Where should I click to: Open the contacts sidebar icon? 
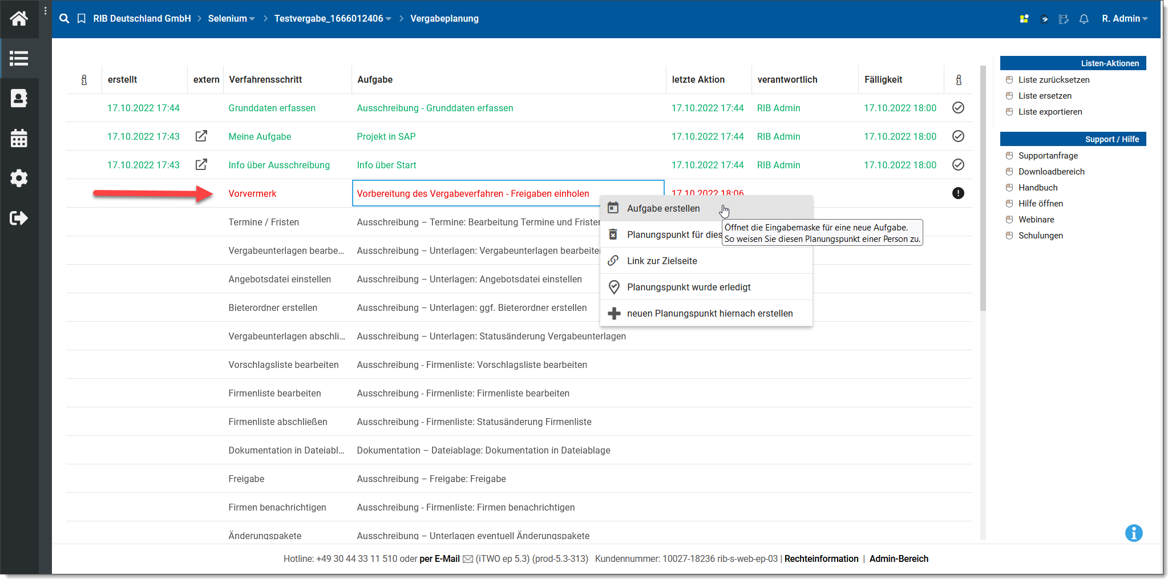pos(19,98)
